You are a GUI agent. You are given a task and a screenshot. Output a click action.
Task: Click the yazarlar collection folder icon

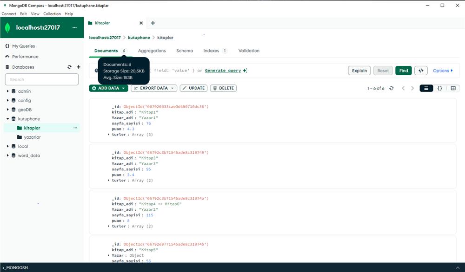tap(20, 137)
